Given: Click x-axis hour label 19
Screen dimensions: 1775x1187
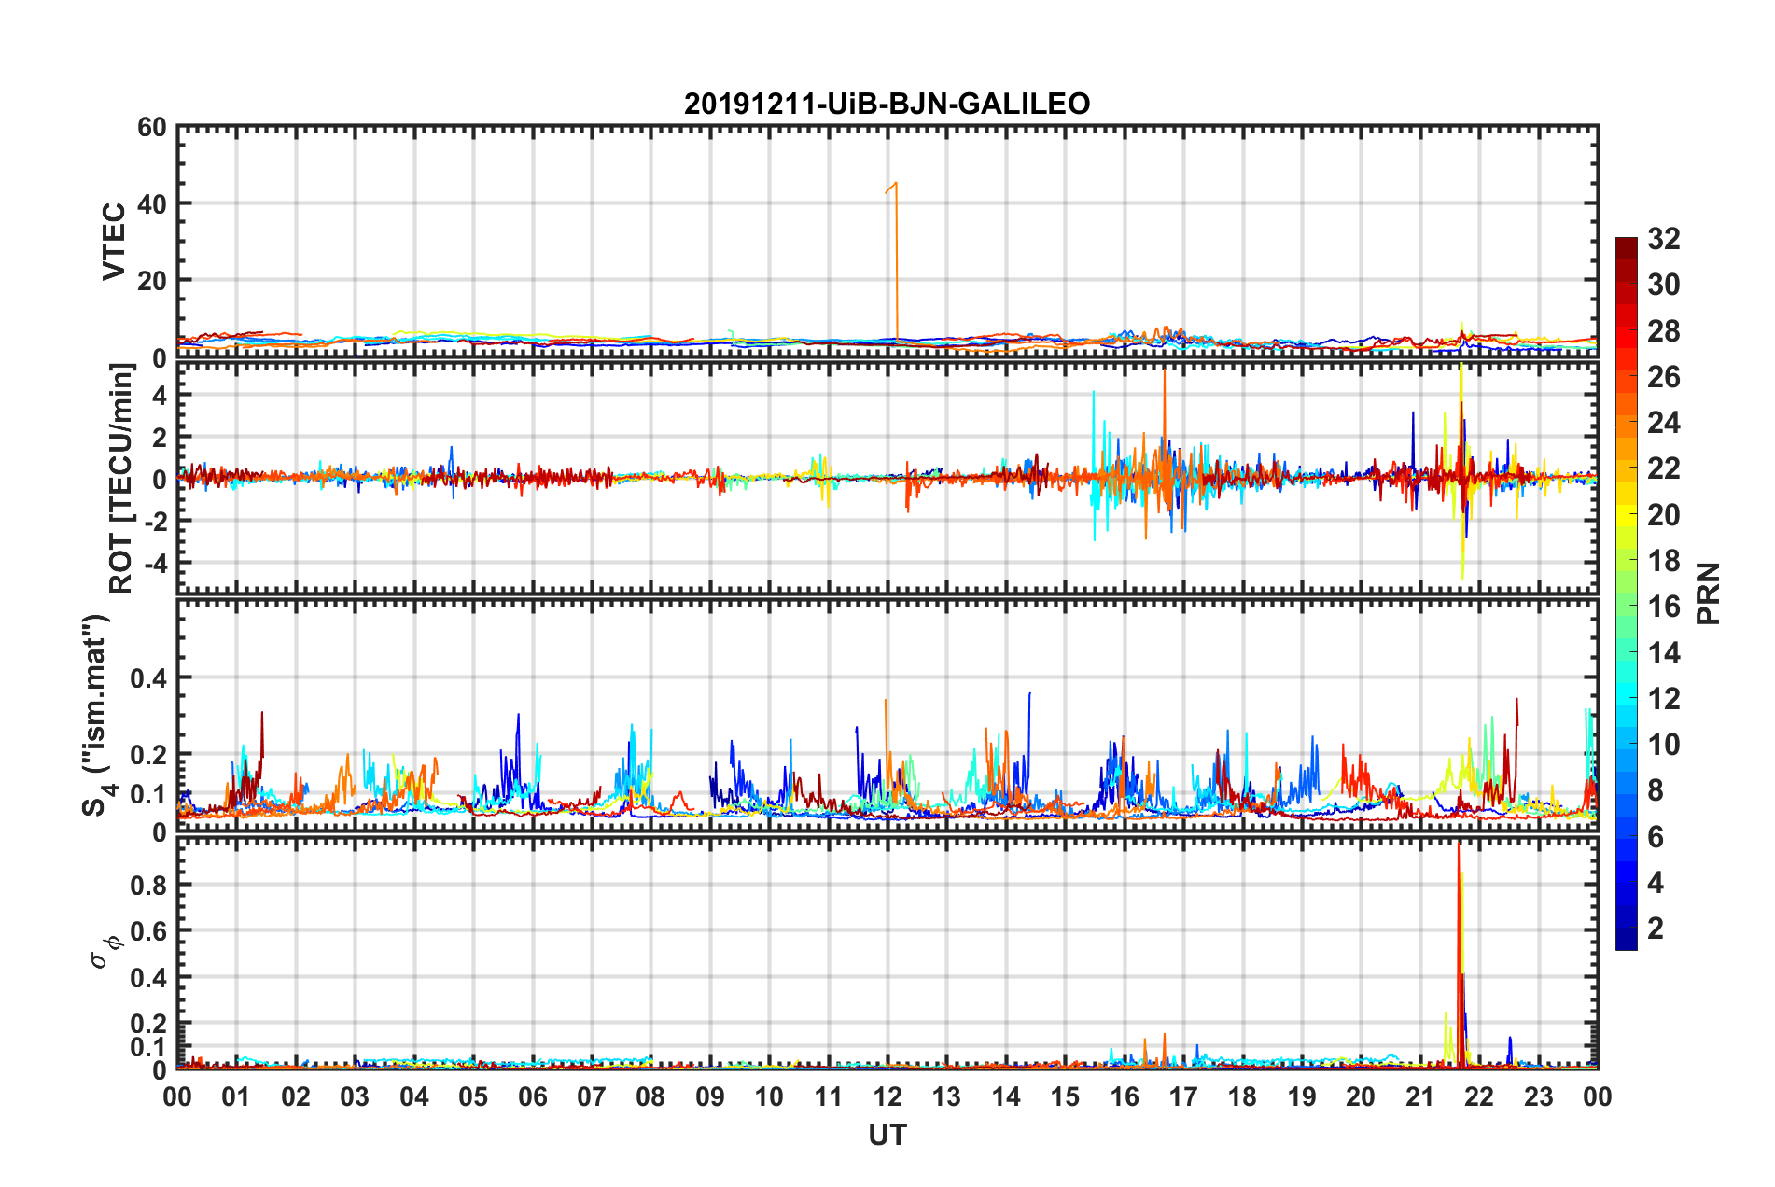Looking at the screenshot, I should pyautogui.click(x=1302, y=1097).
